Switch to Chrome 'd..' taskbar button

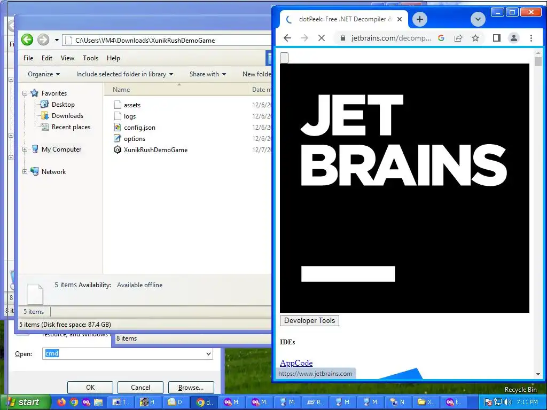pyautogui.click(x=205, y=403)
